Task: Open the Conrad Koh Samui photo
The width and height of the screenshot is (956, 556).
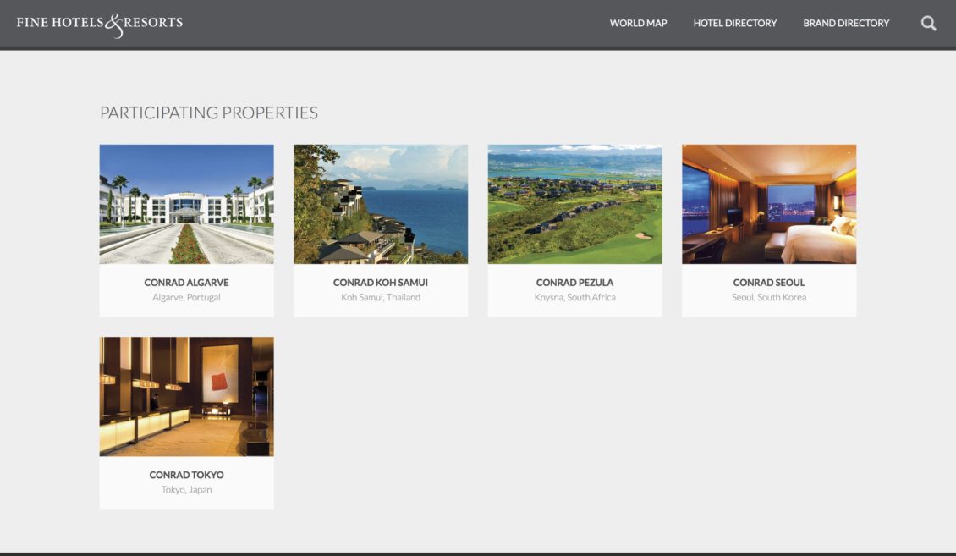Action: (381, 204)
